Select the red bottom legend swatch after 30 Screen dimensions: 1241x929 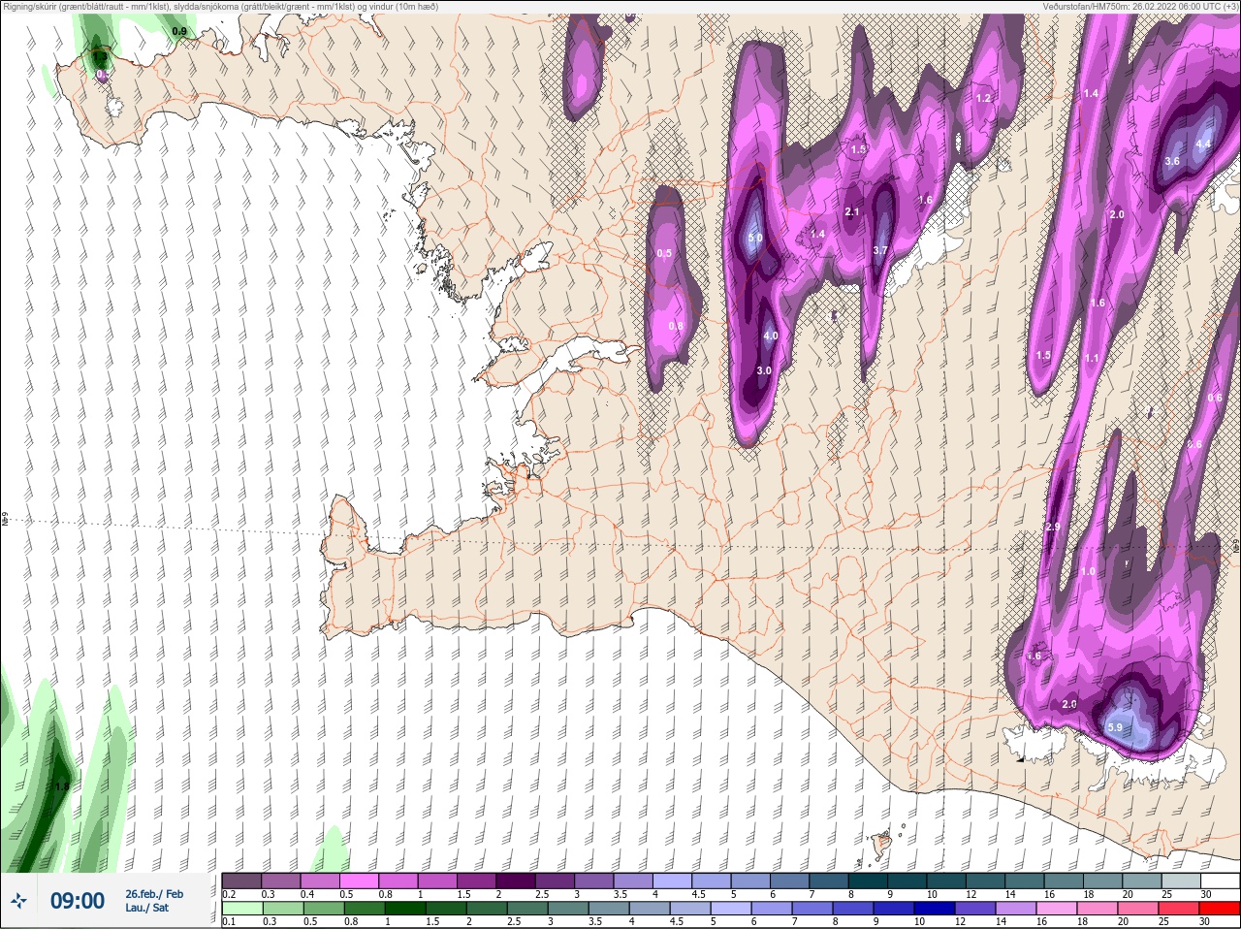[1220, 909]
